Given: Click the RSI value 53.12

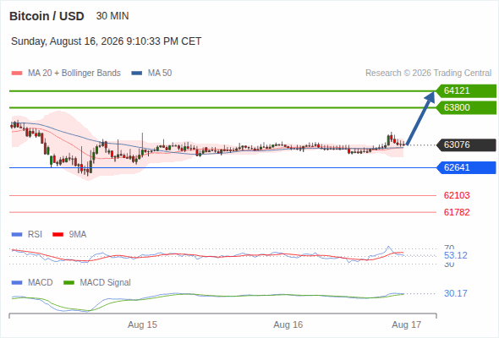Looking at the screenshot, I should tap(456, 255).
